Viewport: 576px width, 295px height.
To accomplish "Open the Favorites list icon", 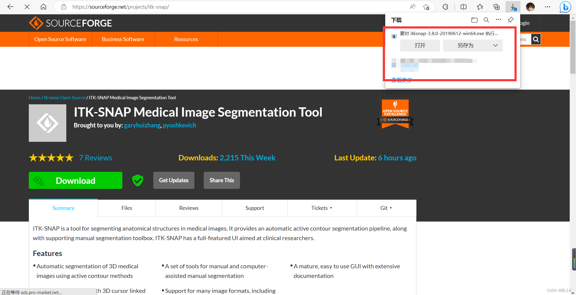I will [480, 7].
